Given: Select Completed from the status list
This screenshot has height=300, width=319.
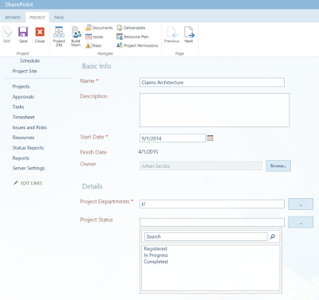Looking at the screenshot, I should tap(156, 262).
